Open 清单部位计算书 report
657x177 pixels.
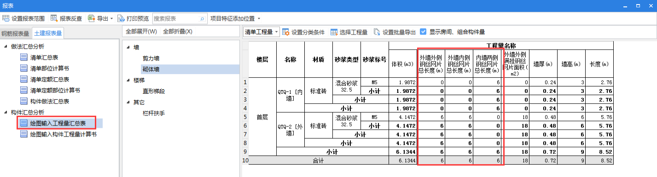pos(49,68)
